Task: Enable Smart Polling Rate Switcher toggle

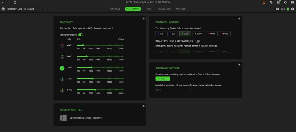Action: pos(197,41)
